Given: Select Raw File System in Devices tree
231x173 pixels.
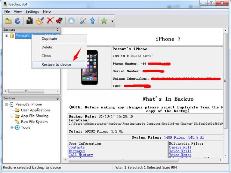Looking at the screenshot, I should (34, 122).
